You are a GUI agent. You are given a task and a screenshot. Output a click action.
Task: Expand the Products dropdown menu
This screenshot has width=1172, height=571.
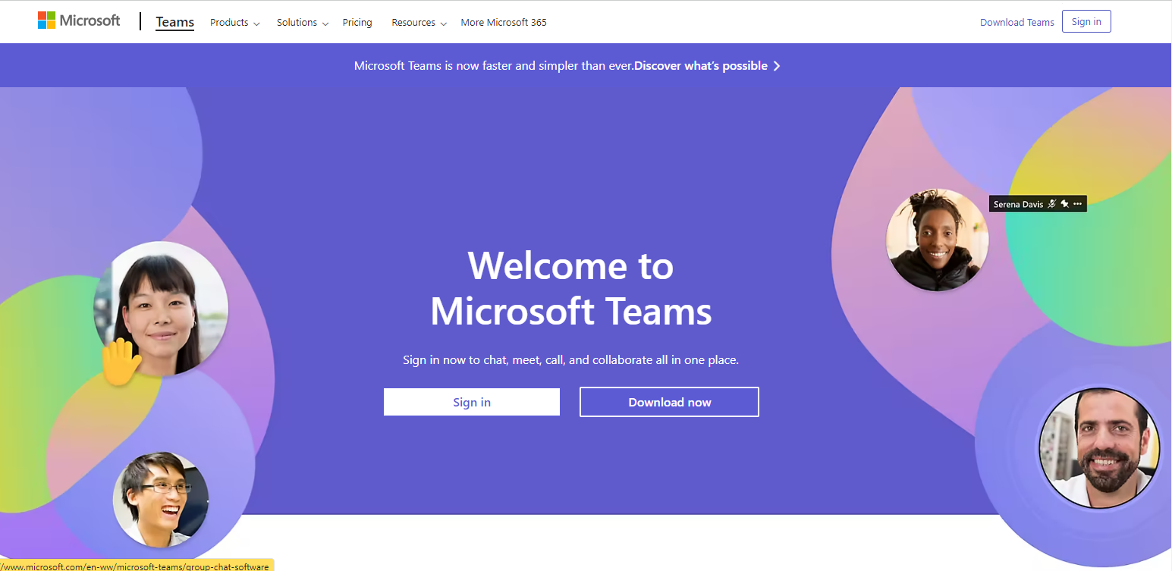tap(234, 23)
